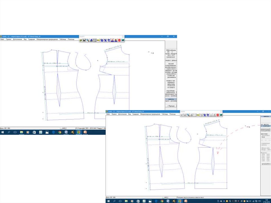This screenshot has height=203, width=271.
Task: Click the teal monitor icon in the lower window toolbar
Action: click(x=221, y=115)
